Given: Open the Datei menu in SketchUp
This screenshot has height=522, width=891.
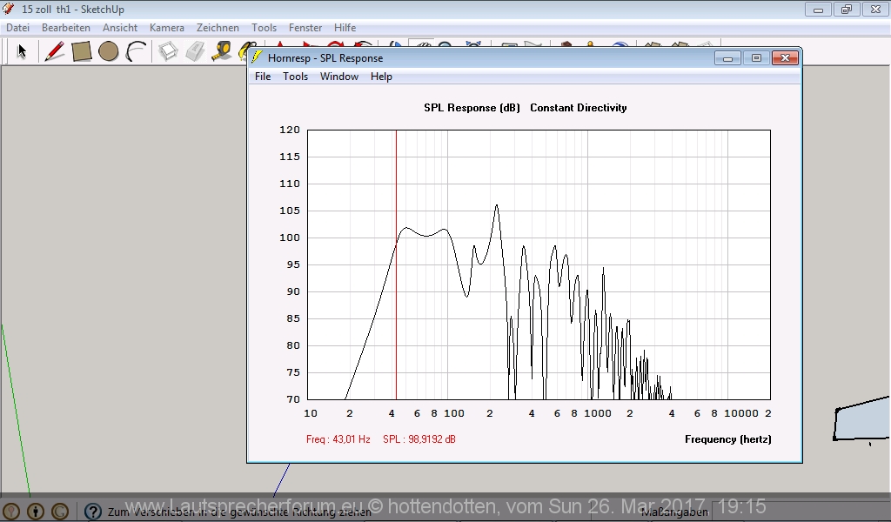Looking at the screenshot, I should pos(17,28).
